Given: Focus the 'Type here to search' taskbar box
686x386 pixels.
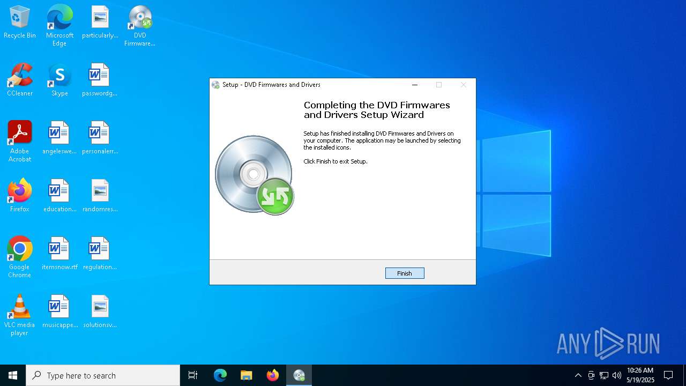Looking at the screenshot, I should coord(103,375).
